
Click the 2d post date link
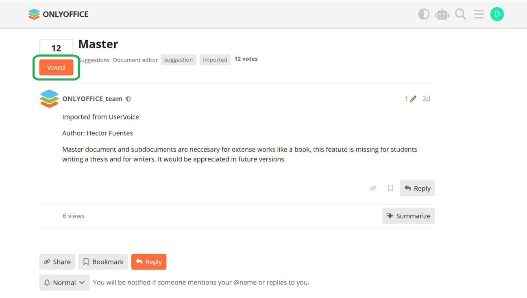pyautogui.click(x=426, y=99)
